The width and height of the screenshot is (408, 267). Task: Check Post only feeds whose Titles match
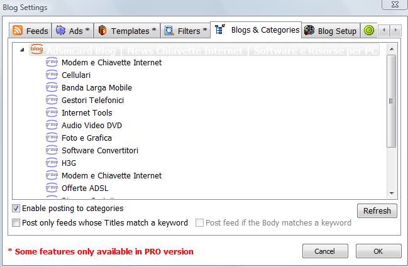coord(16,223)
